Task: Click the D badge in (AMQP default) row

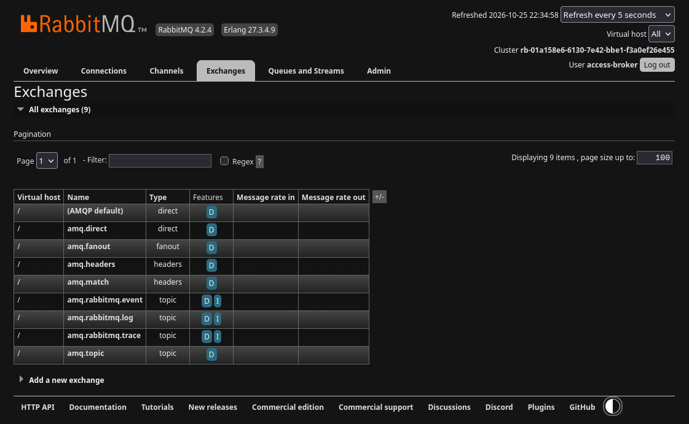Action: 211,212
